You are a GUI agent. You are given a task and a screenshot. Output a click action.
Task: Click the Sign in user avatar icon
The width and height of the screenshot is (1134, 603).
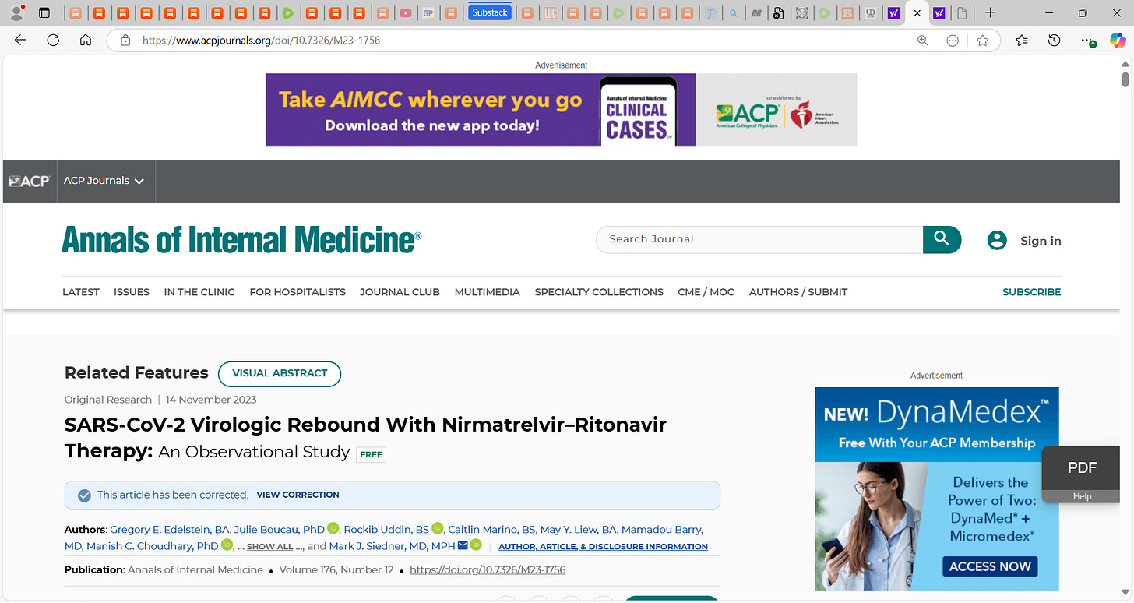[x=997, y=240]
